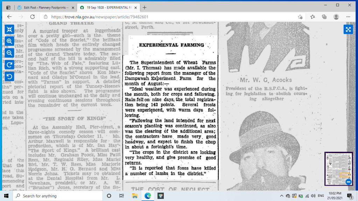This screenshot has height=201, width=358.
Task: Rotate the newspaper page counter-clockwise
Action: pyautogui.click(x=9, y=76)
